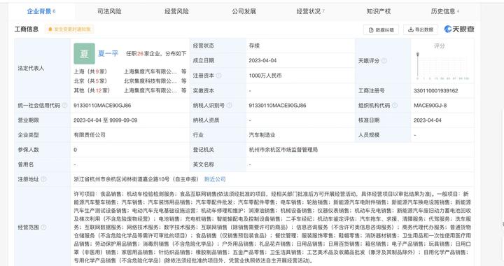This screenshot has height=266, width=504.
Task: Select the 工商注册号 value 330110001939162
Action: pyautogui.click(x=436, y=91)
